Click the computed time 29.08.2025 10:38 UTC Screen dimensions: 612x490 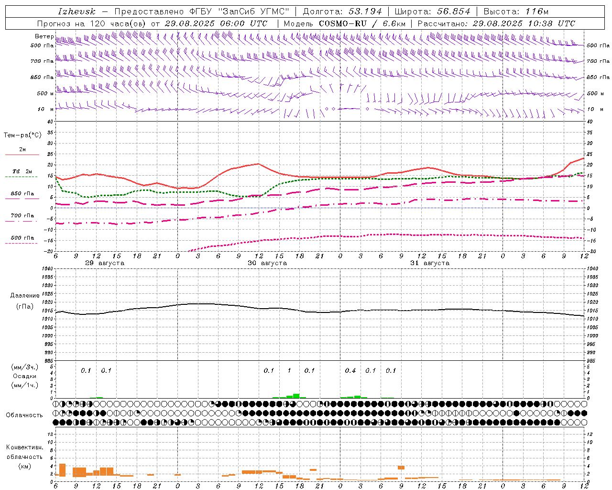[524, 23]
